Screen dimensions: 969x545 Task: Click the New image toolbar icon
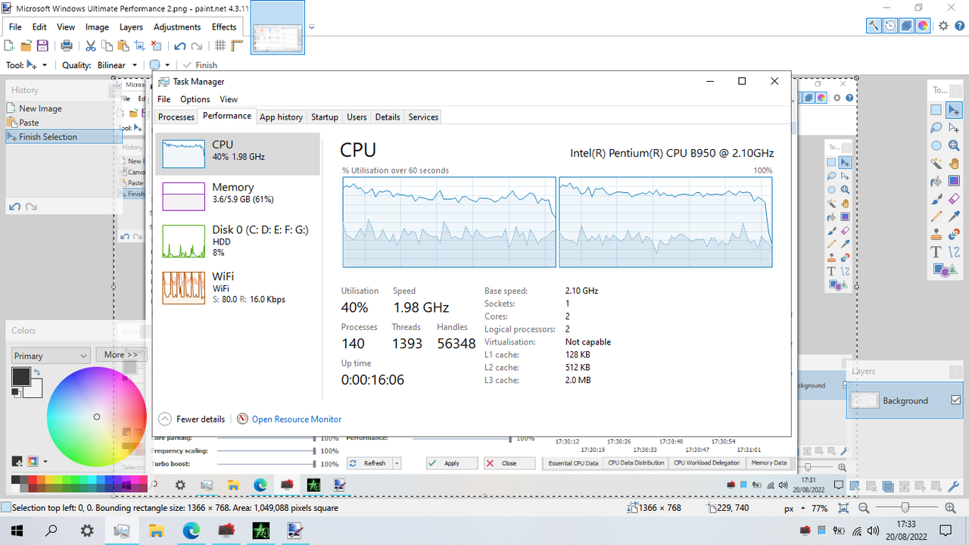[10, 45]
